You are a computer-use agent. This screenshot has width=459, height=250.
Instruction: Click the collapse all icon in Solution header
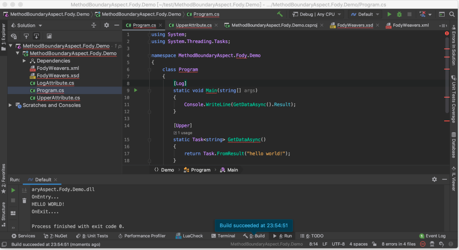[94, 25]
